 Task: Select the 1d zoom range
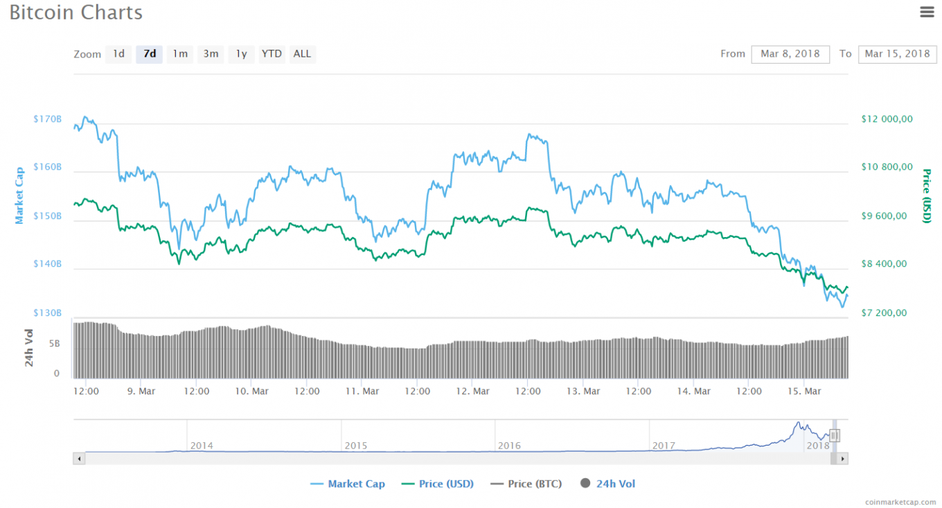pyautogui.click(x=118, y=54)
